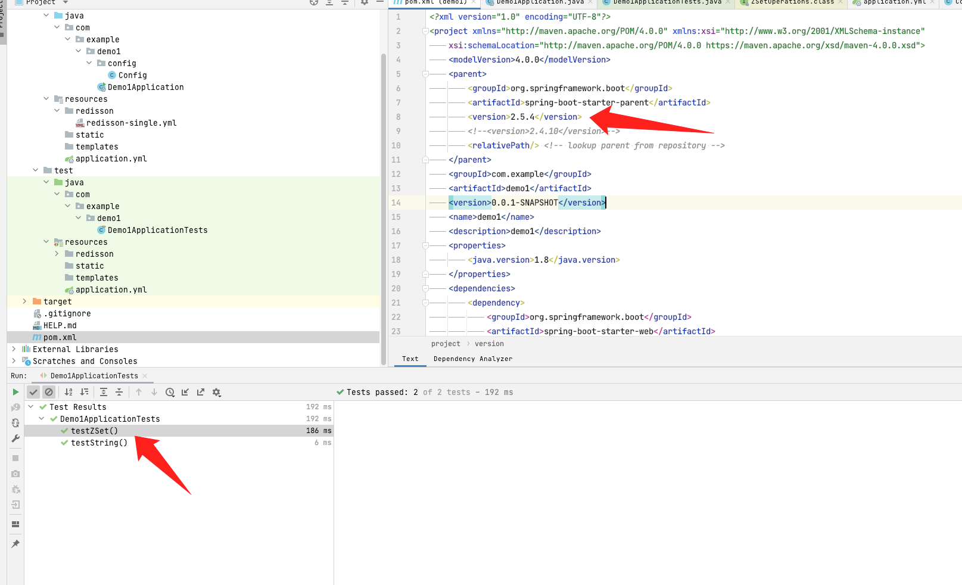Expand the target folder
This screenshot has height=585, width=962.
tap(24, 301)
